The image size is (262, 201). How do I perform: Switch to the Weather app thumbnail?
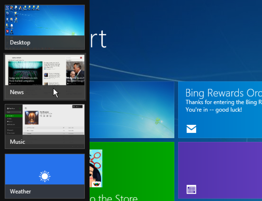pyautogui.click(x=45, y=176)
